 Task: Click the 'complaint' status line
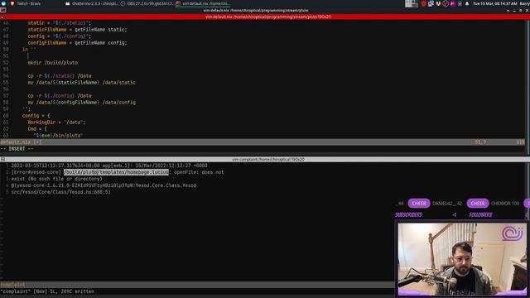pyautogui.click(x=197, y=285)
